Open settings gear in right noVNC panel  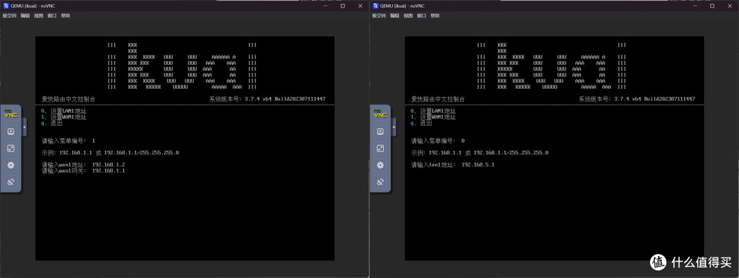[380, 165]
